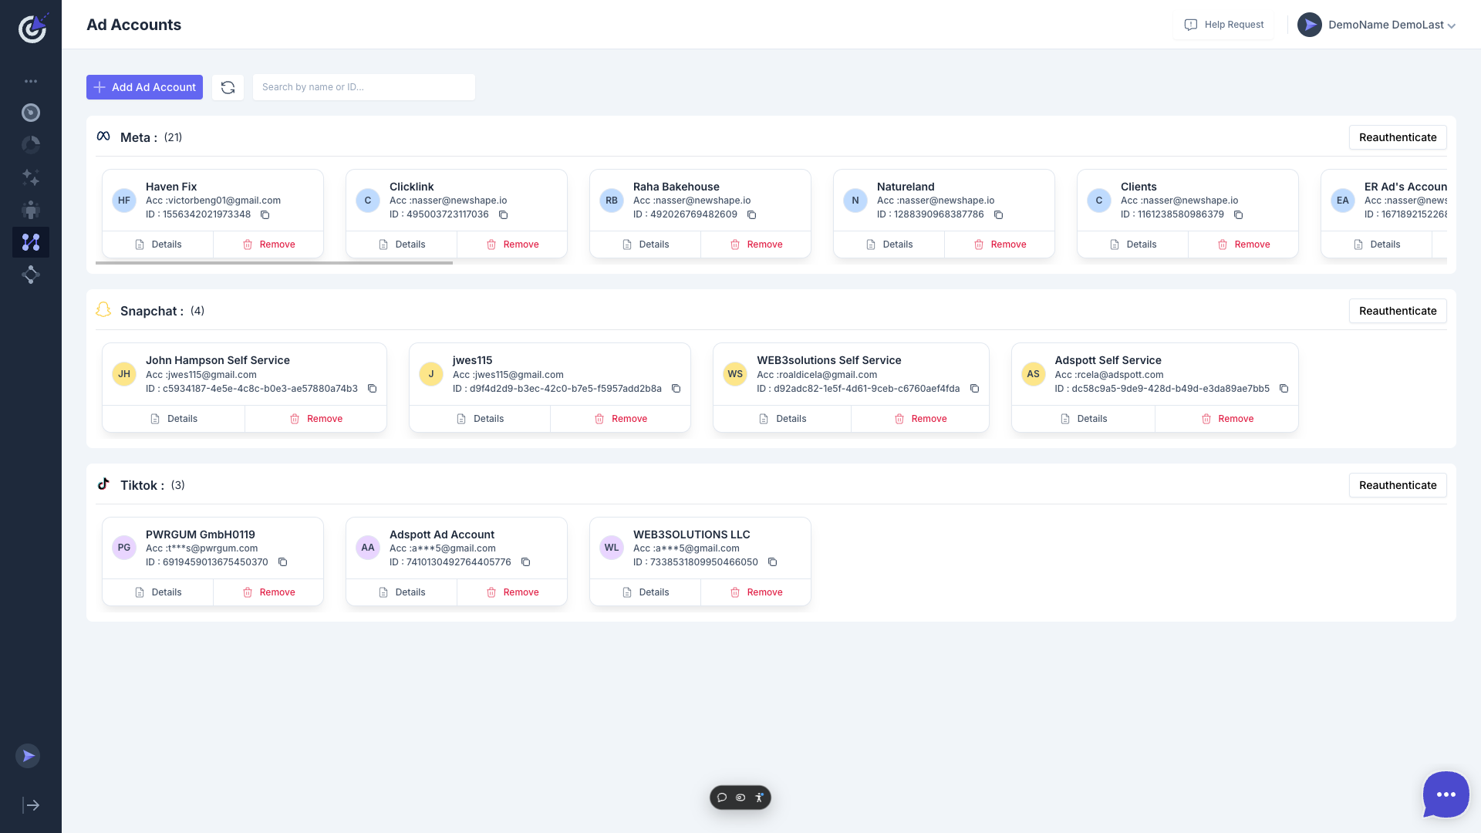
Task: Remove the PWRGUM GmbH0119 account
Action: pyautogui.click(x=268, y=592)
